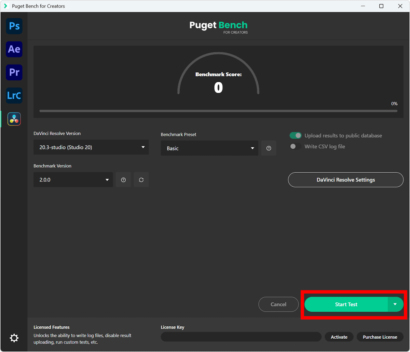
Task: Expand the Benchmark Preset dropdown
Action: [209, 148]
